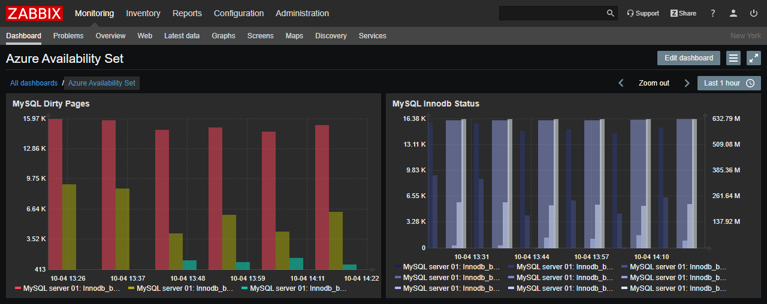Open the Configuration menu

[238, 13]
